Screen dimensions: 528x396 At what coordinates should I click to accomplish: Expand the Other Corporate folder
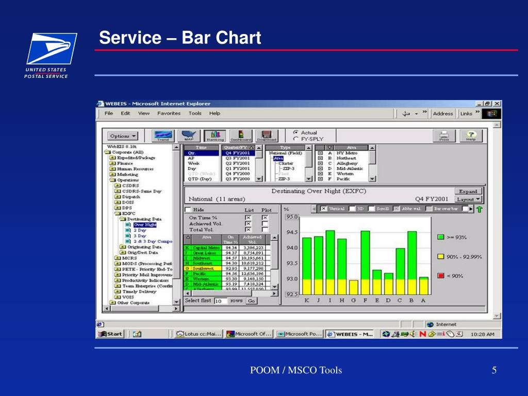(x=112, y=303)
